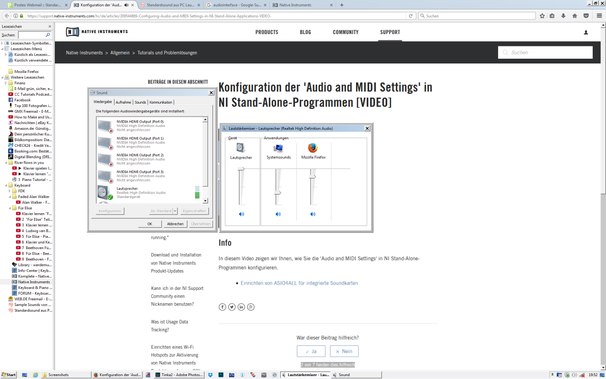Screen dimensions: 606x379
Task: Switch to the Aufnahme tab in Sound dialog
Action: pos(123,102)
